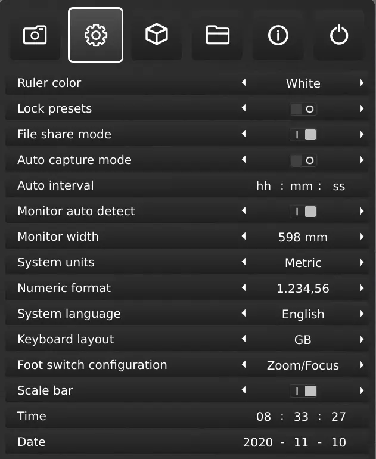This screenshot has height=459, width=376.
Task: Open the 3D cube tab
Action: (156, 35)
